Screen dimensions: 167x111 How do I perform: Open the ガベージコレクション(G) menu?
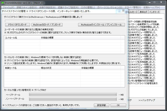point(110,8)
